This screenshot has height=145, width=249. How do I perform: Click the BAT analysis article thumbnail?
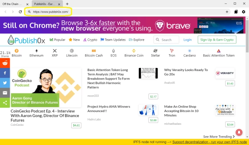[148, 73]
